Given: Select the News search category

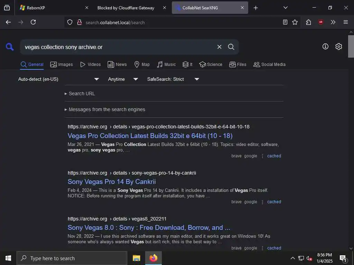Looking at the screenshot, I should coord(117,65).
